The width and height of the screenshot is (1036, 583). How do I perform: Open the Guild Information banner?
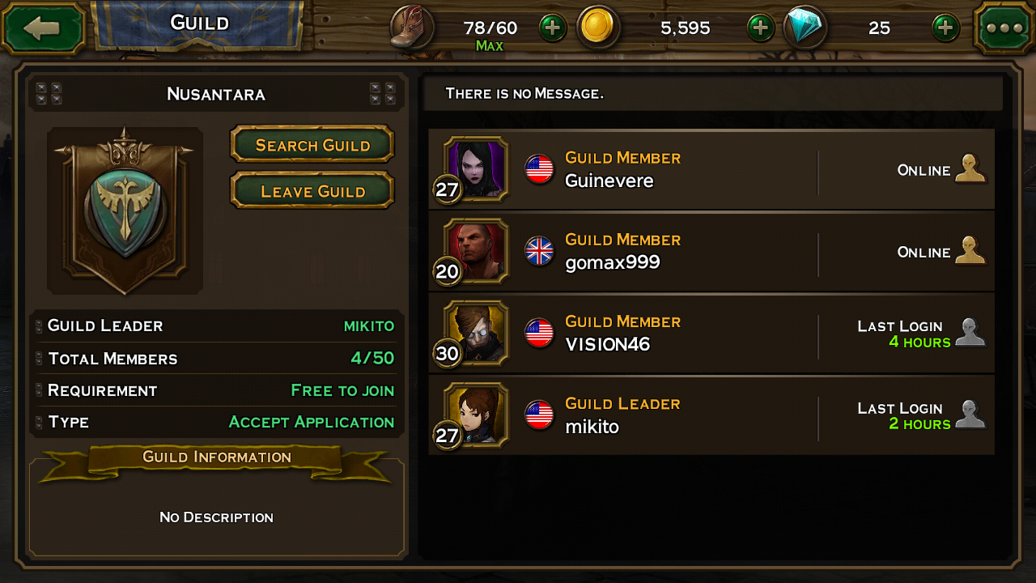[217, 458]
